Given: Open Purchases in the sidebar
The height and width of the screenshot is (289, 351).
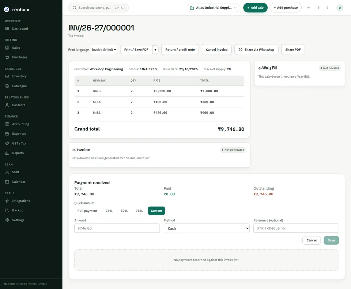Looking at the screenshot, I should 20,57.
